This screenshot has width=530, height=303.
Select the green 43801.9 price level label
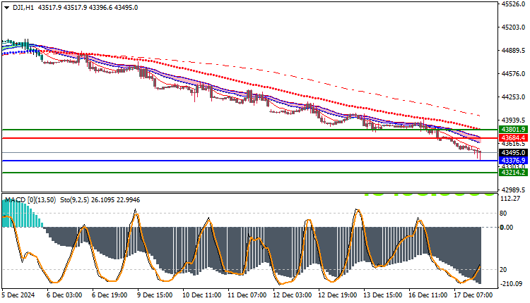click(x=513, y=130)
